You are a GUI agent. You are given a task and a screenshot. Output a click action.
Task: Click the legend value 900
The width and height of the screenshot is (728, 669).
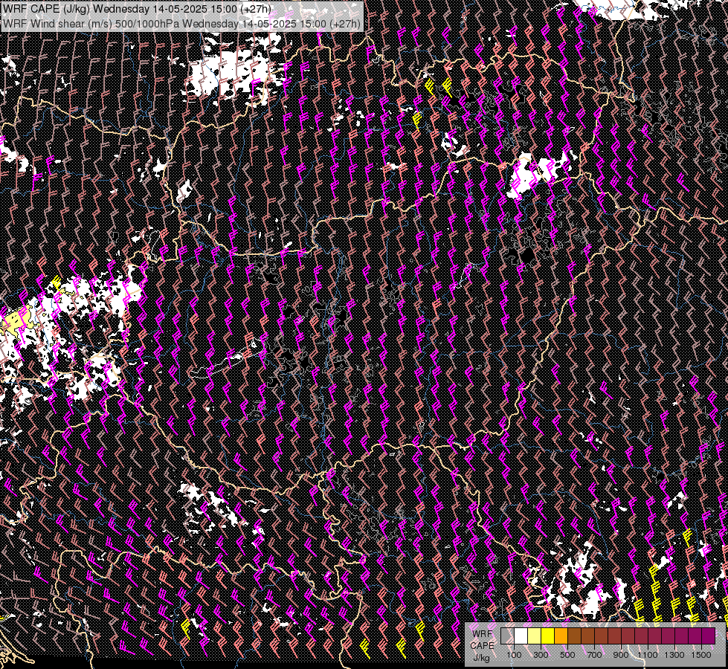pyautogui.click(x=621, y=655)
